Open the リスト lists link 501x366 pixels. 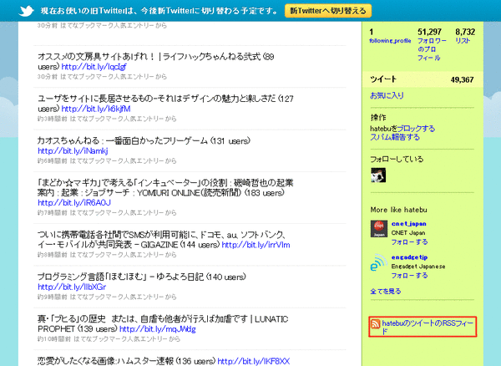pos(463,41)
